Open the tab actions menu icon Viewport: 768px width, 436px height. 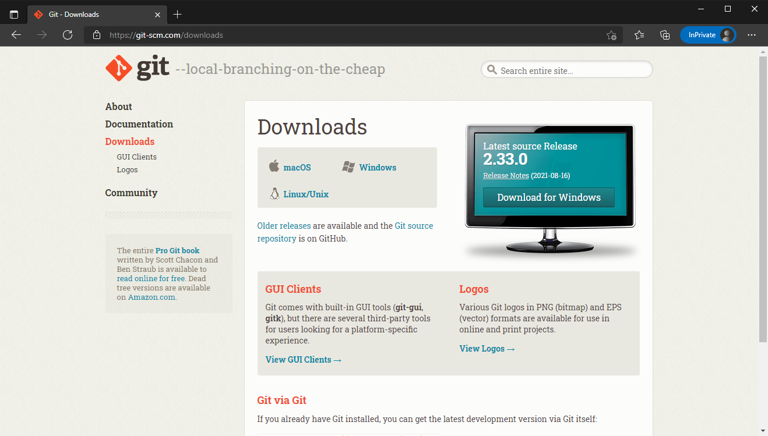coord(14,15)
